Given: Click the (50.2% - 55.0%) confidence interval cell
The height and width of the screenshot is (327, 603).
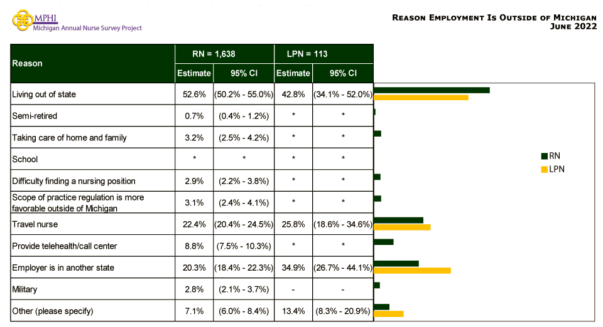Looking at the screenshot, I should click(x=244, y=95).
